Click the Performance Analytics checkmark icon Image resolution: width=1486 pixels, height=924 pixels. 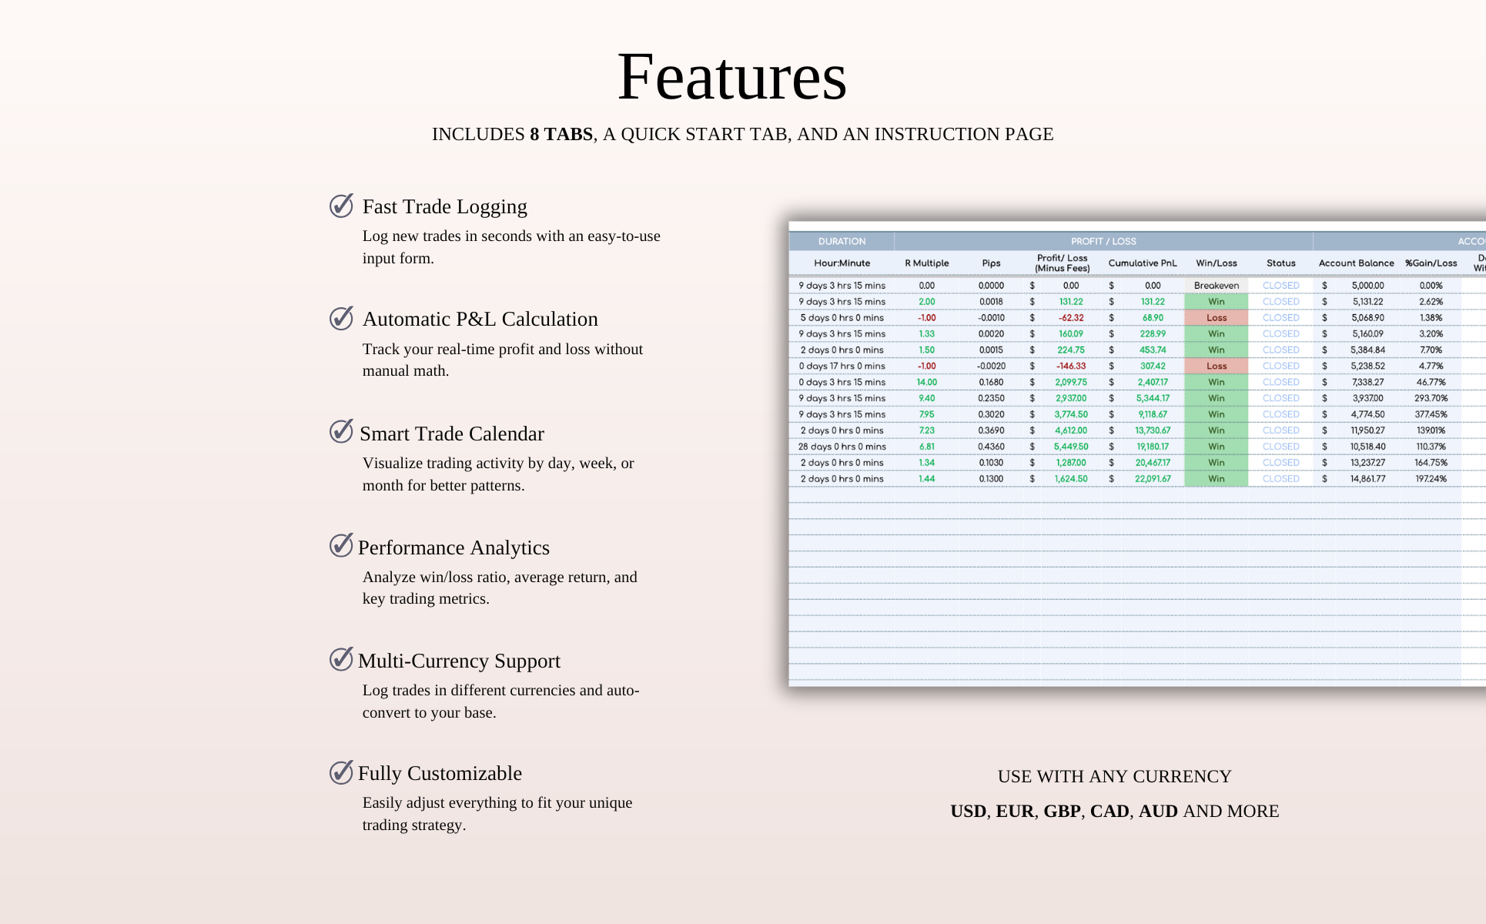(341, 545)
